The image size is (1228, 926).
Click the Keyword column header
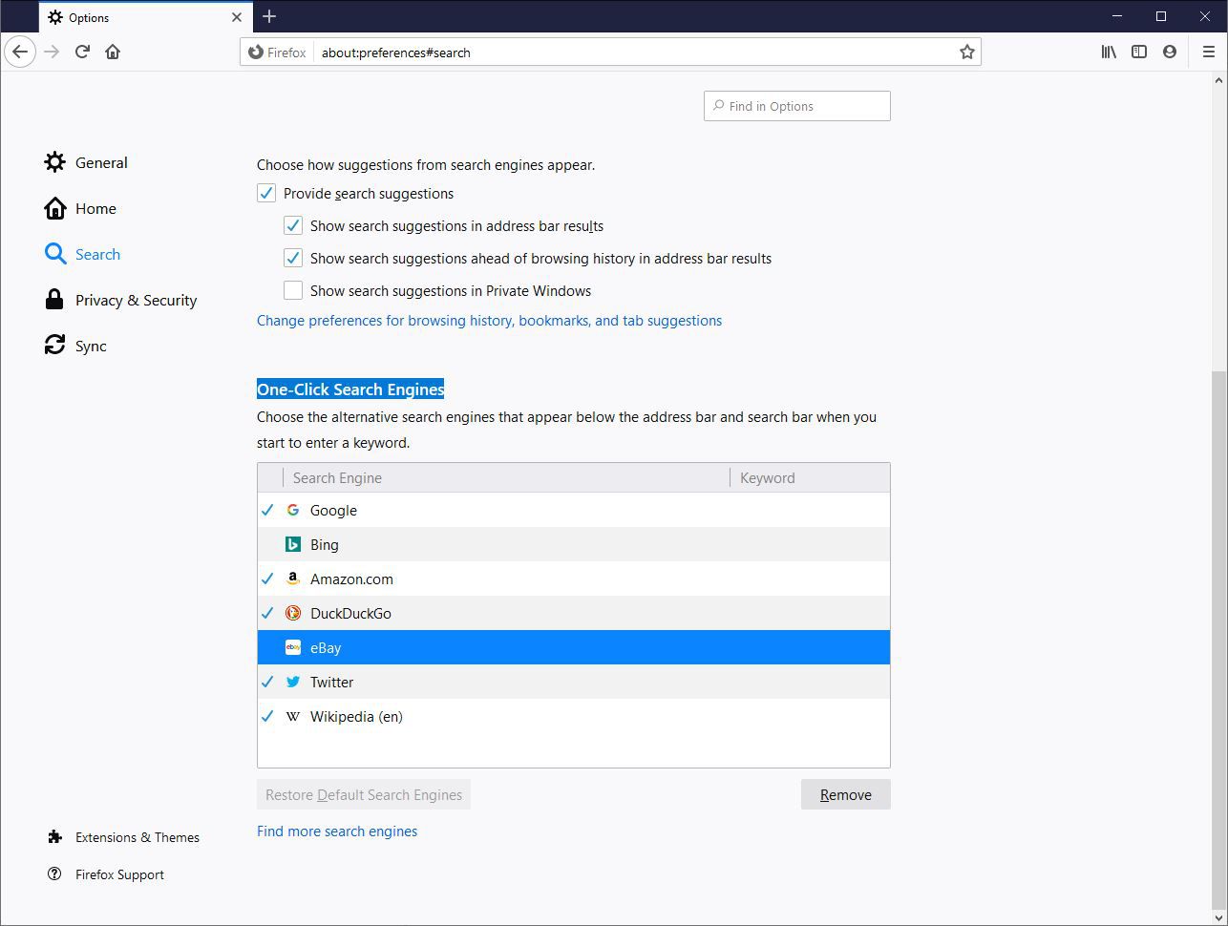tap(810, 477)
